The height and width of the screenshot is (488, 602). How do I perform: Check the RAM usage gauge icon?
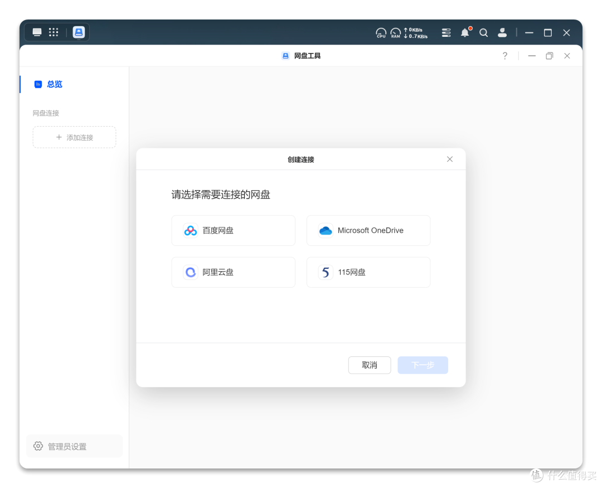[x=395, y=33]
